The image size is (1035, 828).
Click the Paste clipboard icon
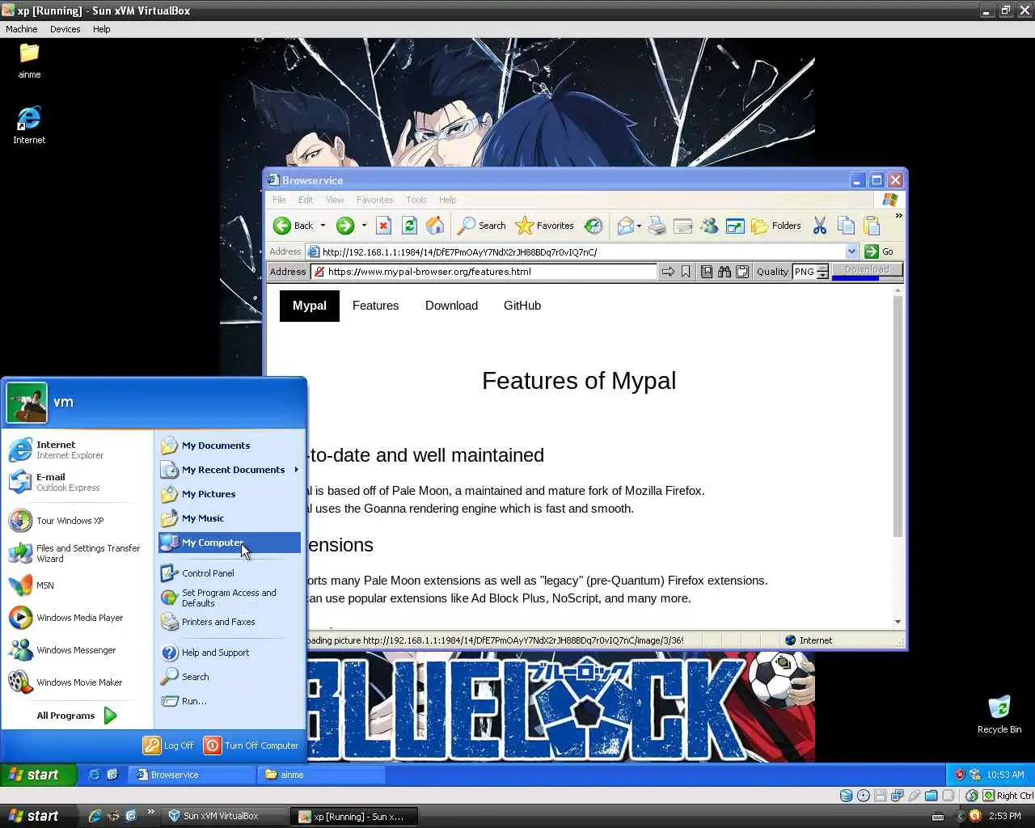pos(872,226)
